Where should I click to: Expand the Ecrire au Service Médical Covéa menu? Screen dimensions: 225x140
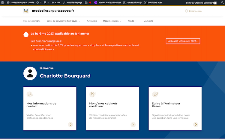pyautogui.click(x=63, y=21)
